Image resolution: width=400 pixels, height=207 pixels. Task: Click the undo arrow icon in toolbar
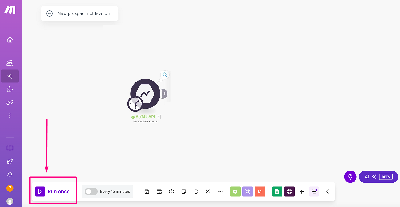[x=196, y=191]
